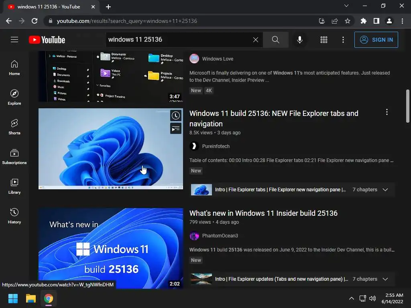Toggle Chrome side panel icon

click(376, 21)
